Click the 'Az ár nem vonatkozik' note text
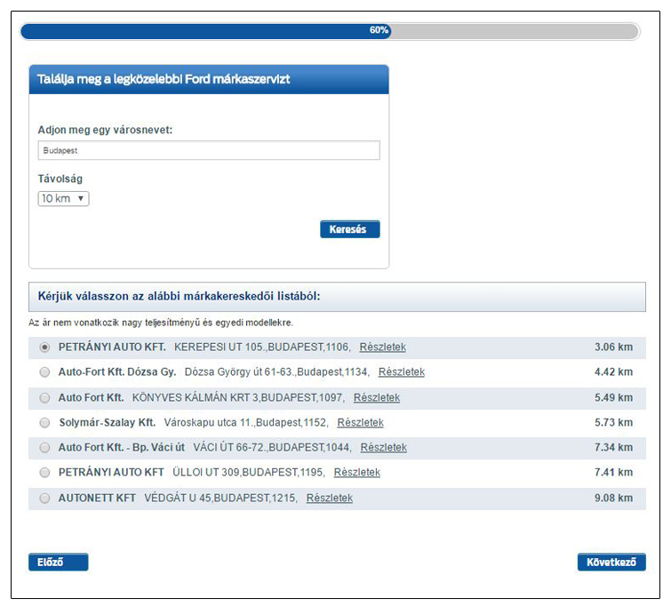Image resolution: width=671 pixels, height=607 pixels. tap(161, 323)
